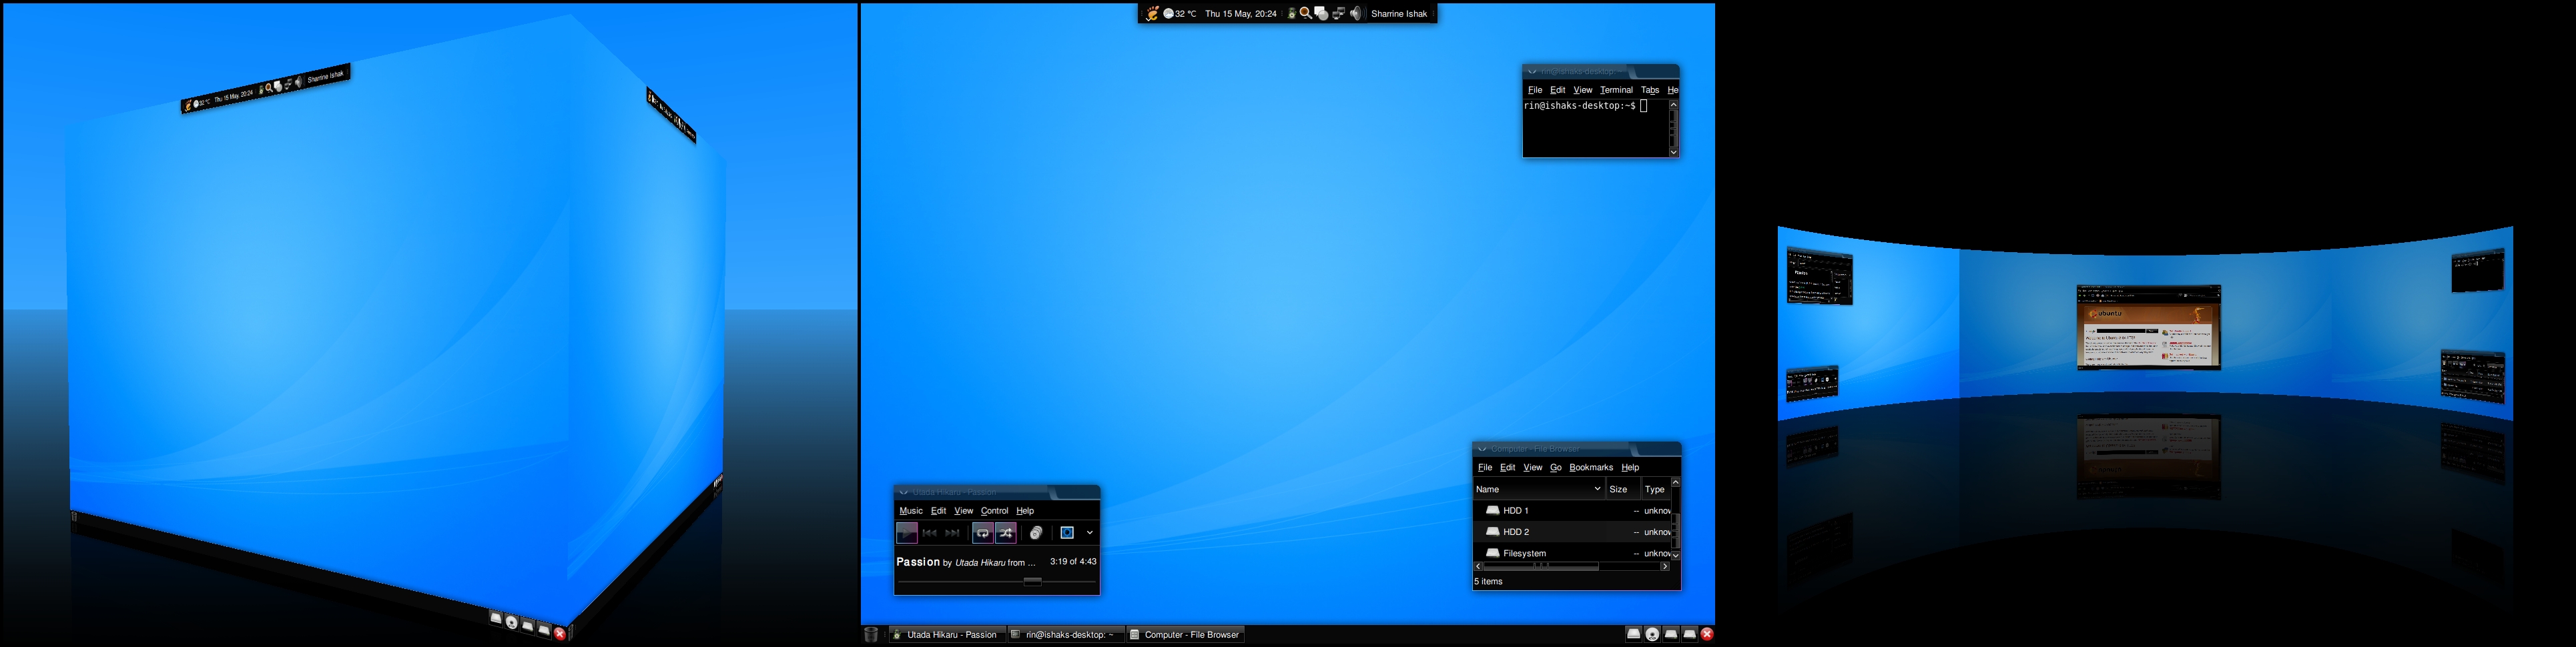
Task: Open window menu arrow on music player title
Action: point(903,492)
